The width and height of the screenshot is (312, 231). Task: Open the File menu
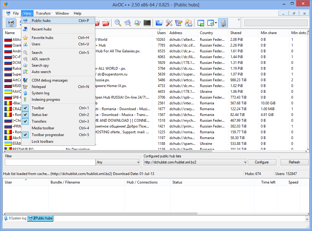(x=16, y=13)
